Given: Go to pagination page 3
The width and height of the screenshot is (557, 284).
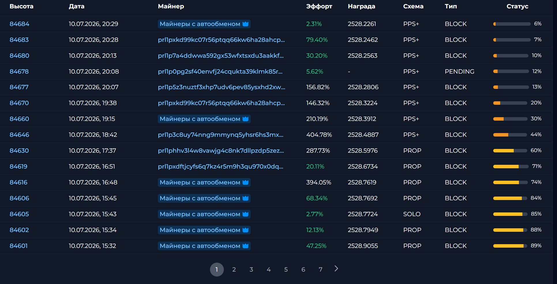Looking at the screenshot, I should coord(251,270).
